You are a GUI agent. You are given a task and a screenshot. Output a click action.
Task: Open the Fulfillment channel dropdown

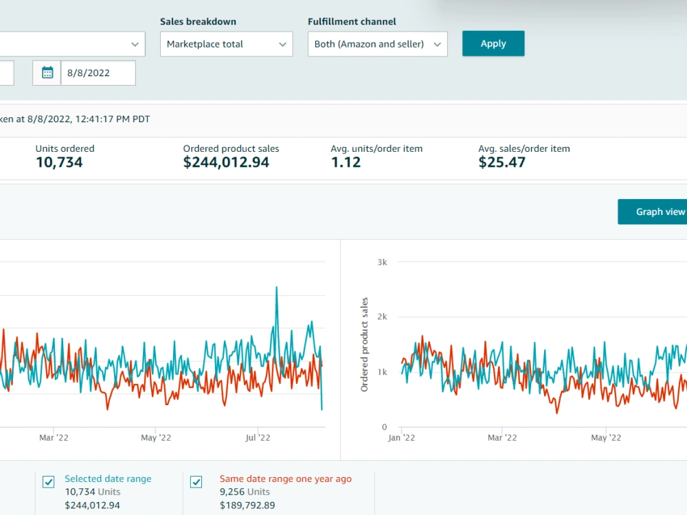coord(377,44)
